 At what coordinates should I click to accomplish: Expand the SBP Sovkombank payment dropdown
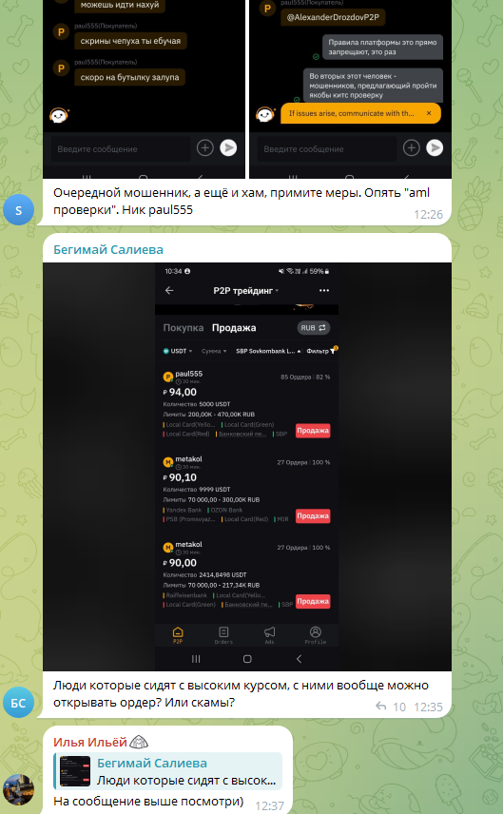pyautogui.click(x=268, y=351)
